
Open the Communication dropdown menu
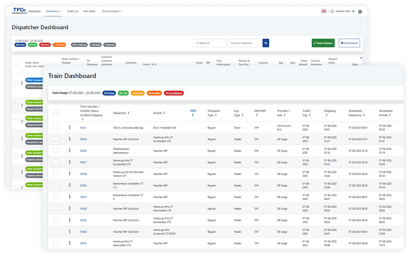click(x=112, y=11)
